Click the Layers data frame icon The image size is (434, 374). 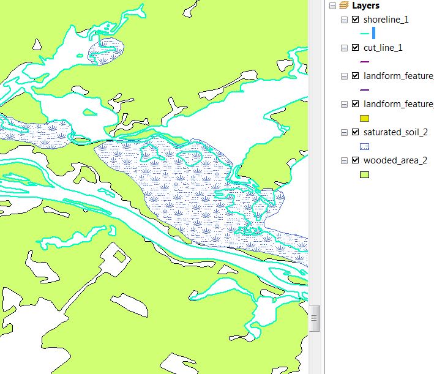coord(344,5)
